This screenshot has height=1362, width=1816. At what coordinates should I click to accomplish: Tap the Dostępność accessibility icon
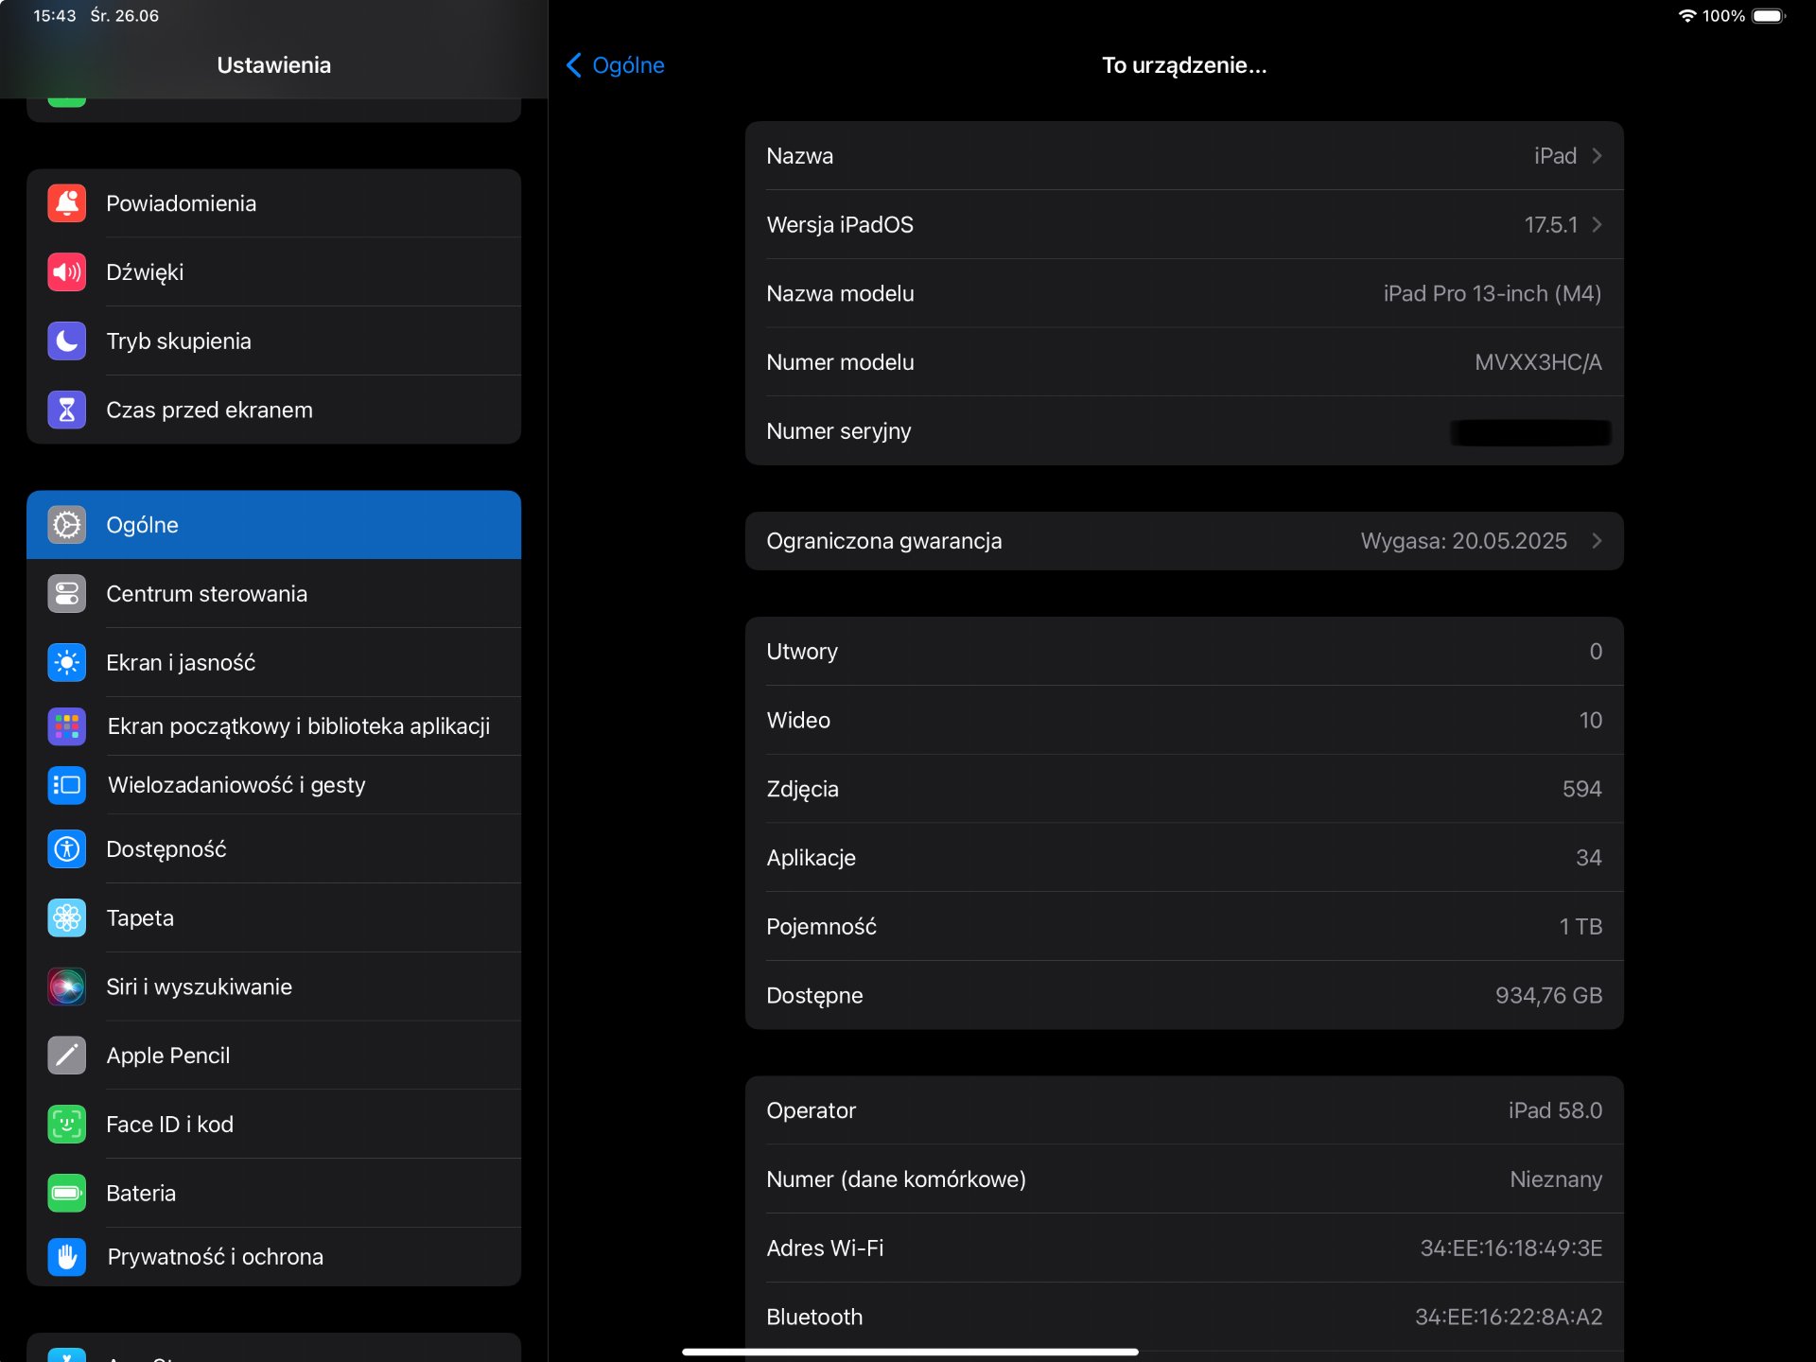[x=66, y=849]
